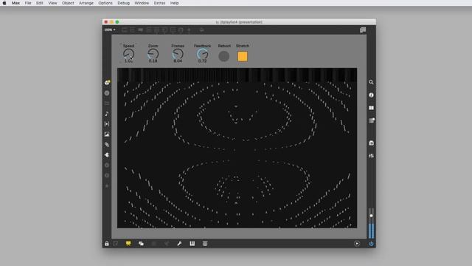Toggle the blue audio power button
This screenshot has width=472, height=266.
[x=371, y=243]
